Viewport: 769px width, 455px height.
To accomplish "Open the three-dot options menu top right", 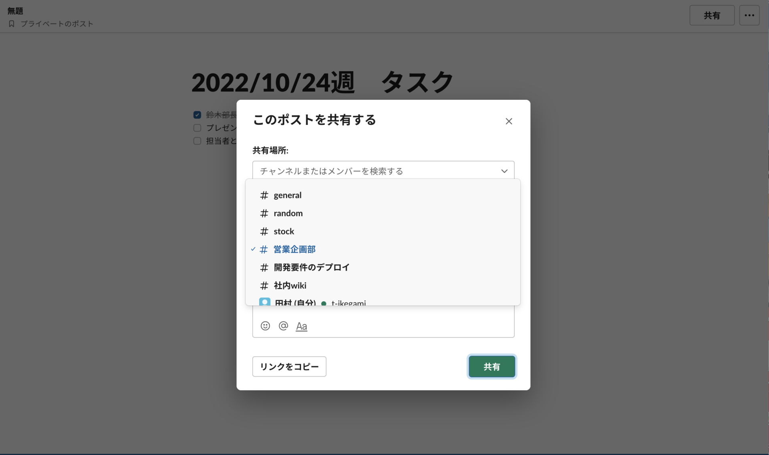I will click(749, 15).
